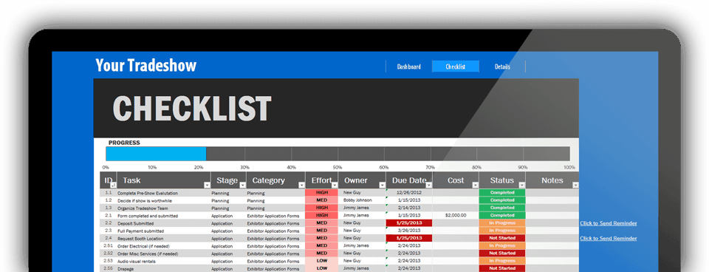The height and width of the screenshot is (272, 709).
Task: Expand the Cost column filter arrow
Action: (x=475, y=185)
